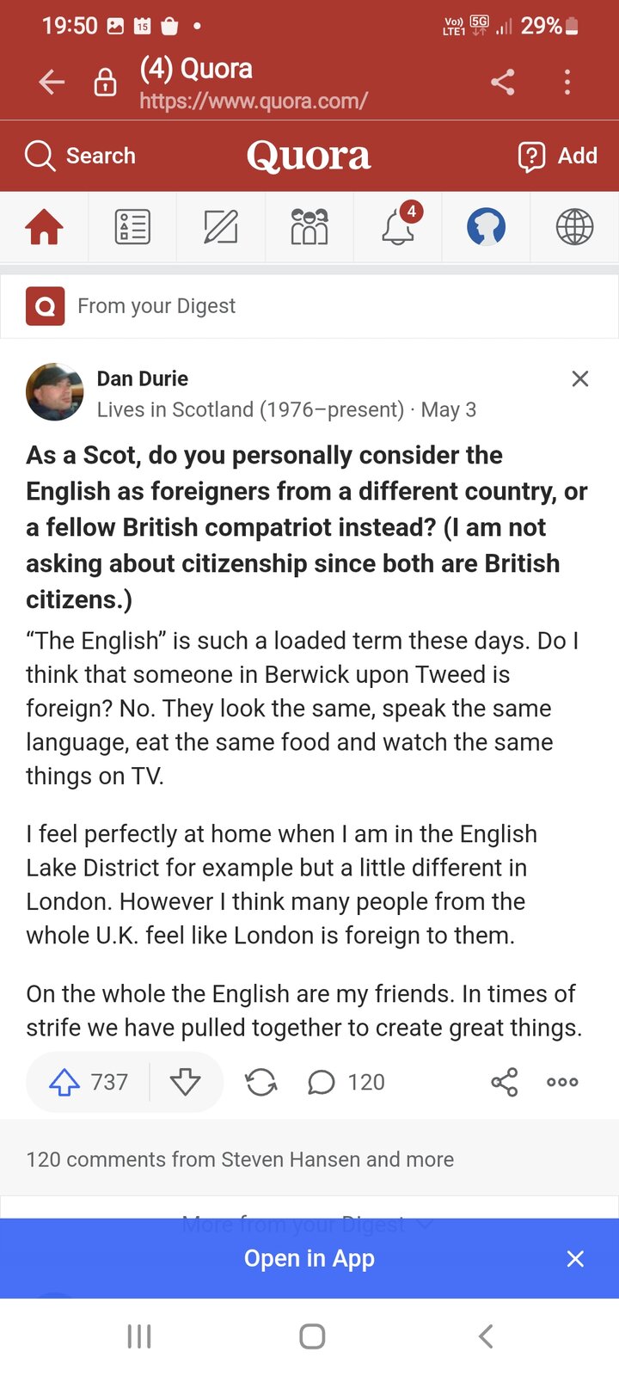Tap the Search field in the Quora header

click(x=82, y=156)
